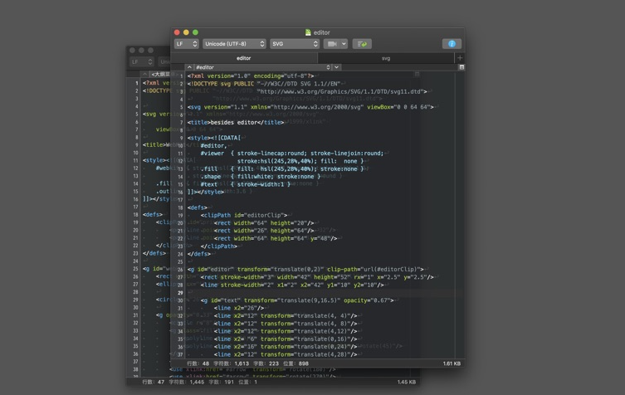This screenshot has height=395, width=625.
Task: Click the 1.61 KB file size in status bar
Action: pyautogui.click(x=451, y=363)
